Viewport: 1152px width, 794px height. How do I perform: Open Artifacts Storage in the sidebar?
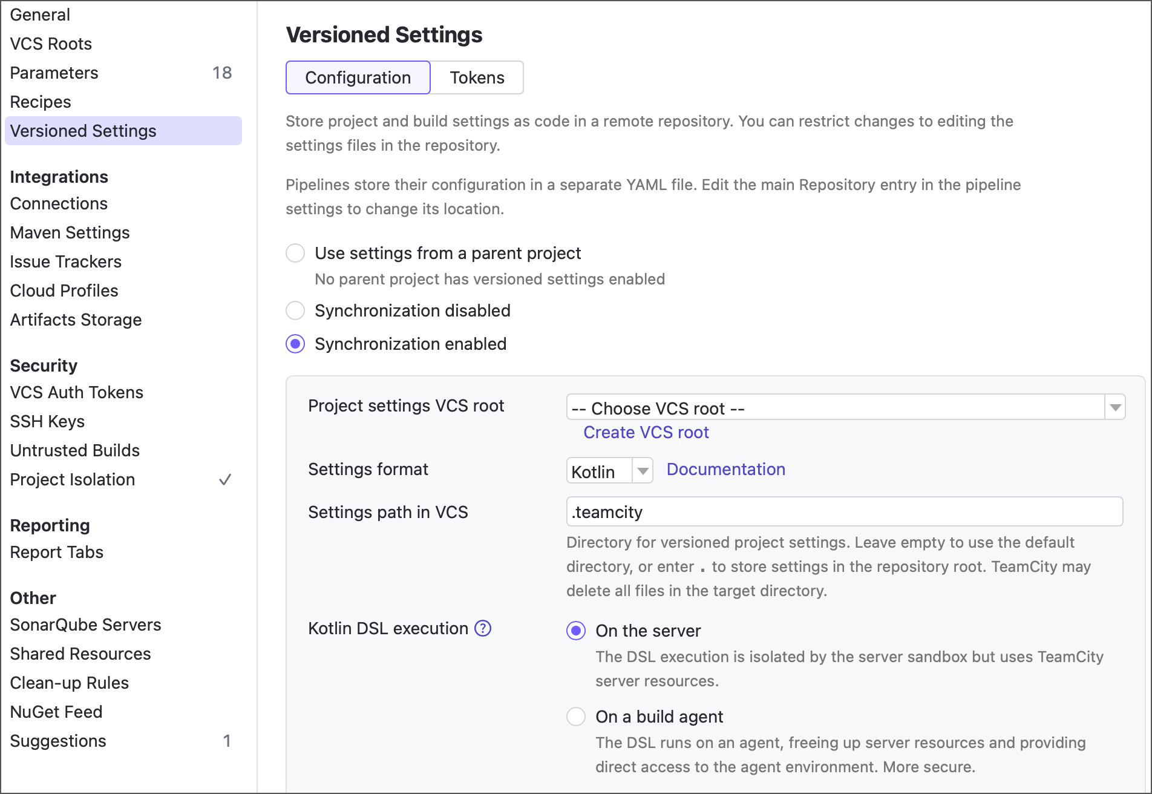pyautogui.click(x=76, y=320)
